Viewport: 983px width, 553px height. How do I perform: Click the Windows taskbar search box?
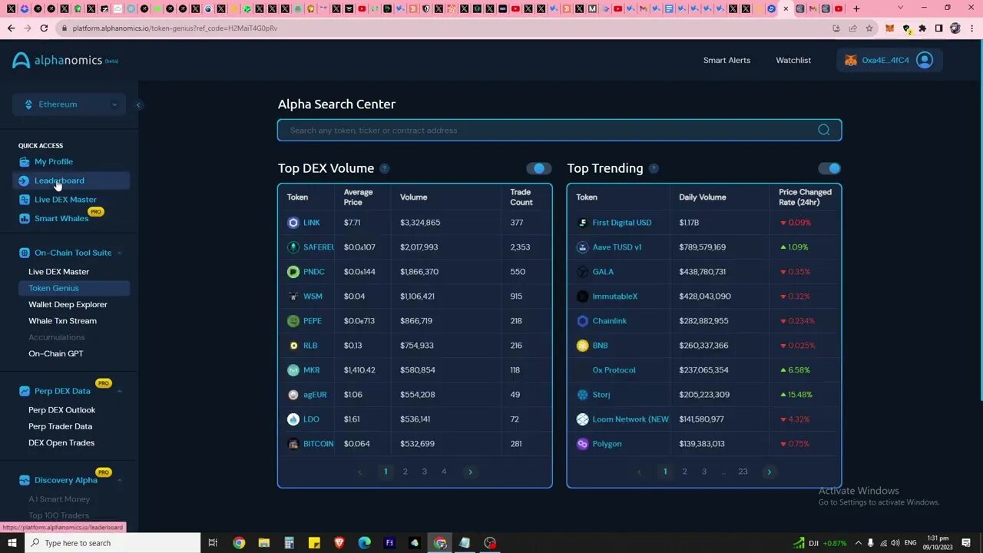(112, 543)
